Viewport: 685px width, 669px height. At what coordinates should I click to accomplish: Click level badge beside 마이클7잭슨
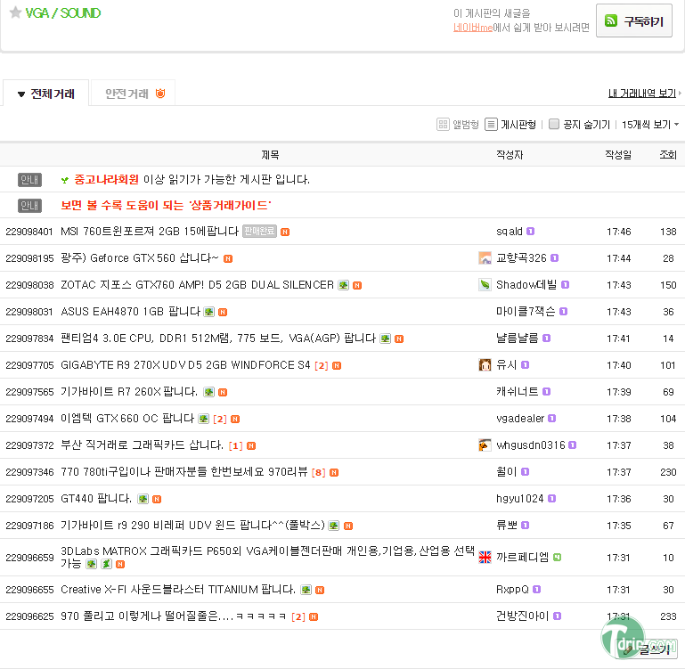[564, 312]
